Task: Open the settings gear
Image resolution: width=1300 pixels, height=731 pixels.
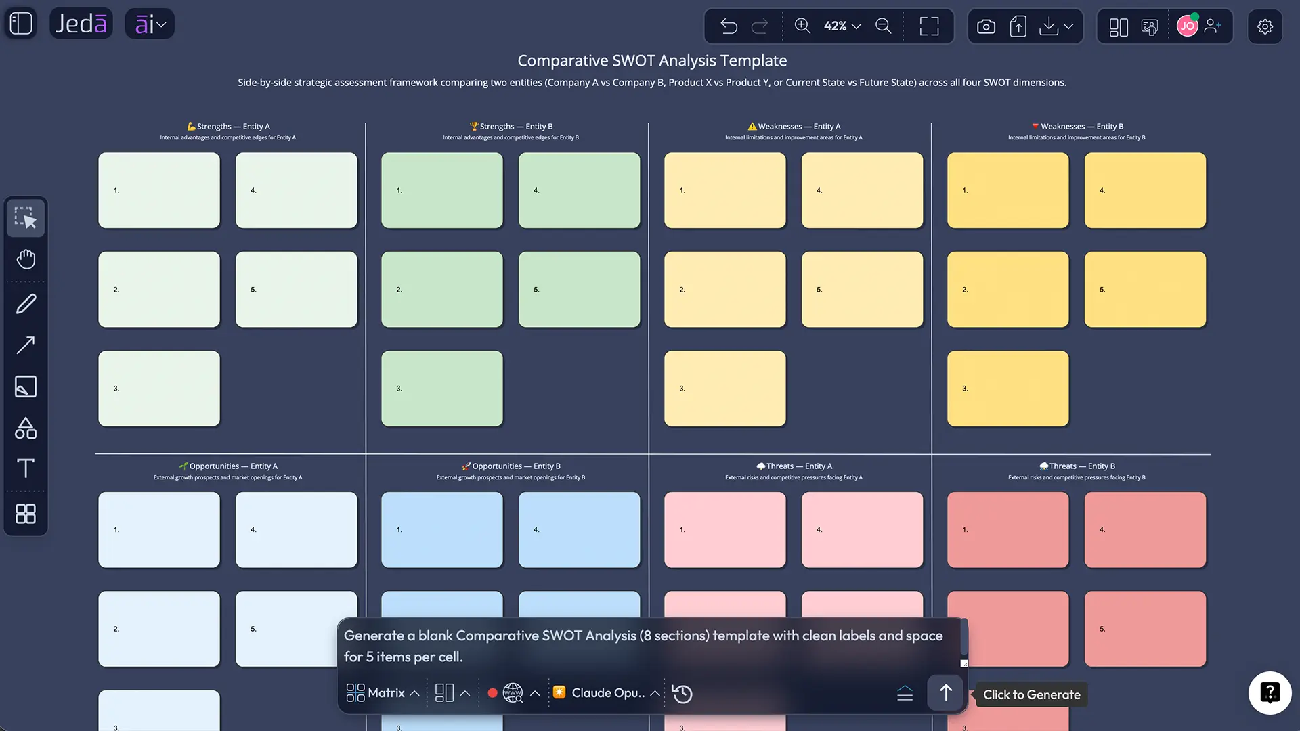Action: [1265, 26]
